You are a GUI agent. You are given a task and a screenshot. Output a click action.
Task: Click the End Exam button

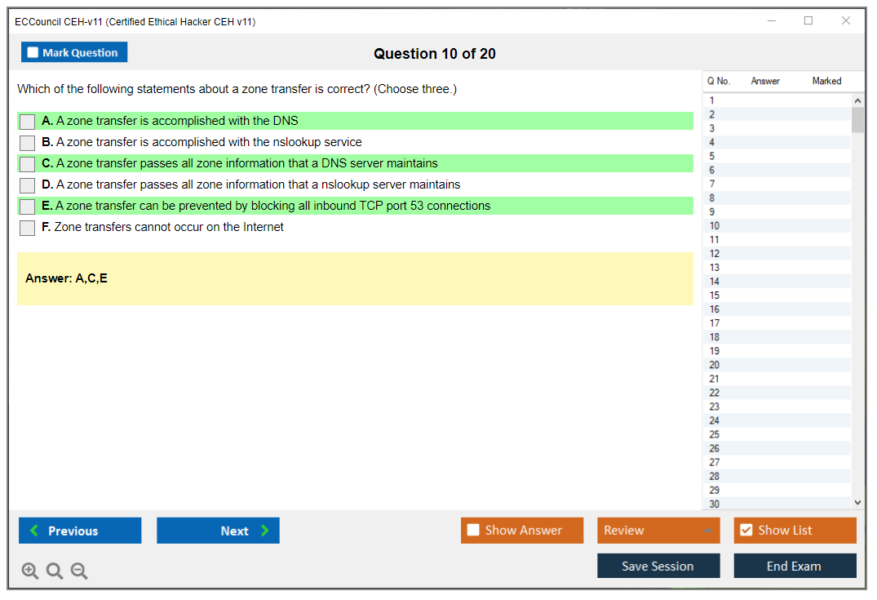click(795, 566)
